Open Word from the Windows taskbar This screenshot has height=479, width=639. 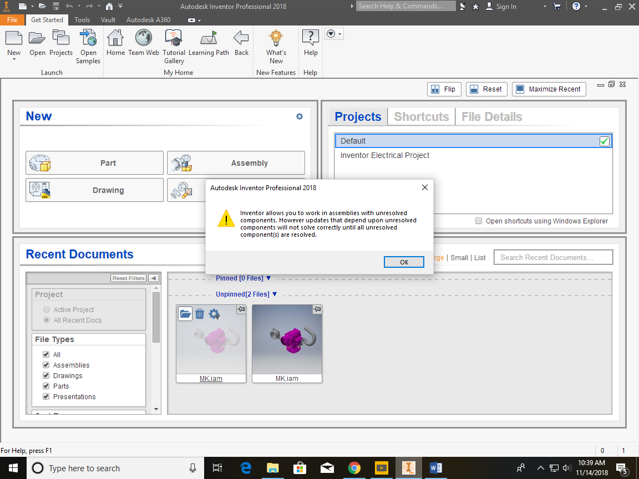[435, 468]
